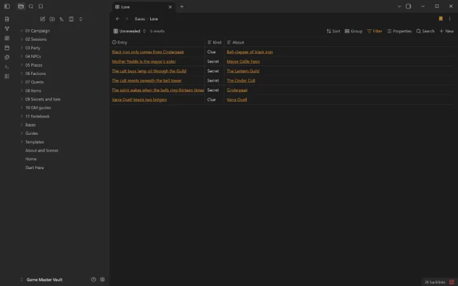Expand the Bases folder in explorer
This screenshot has height=286, width=458.
(31, 125)
